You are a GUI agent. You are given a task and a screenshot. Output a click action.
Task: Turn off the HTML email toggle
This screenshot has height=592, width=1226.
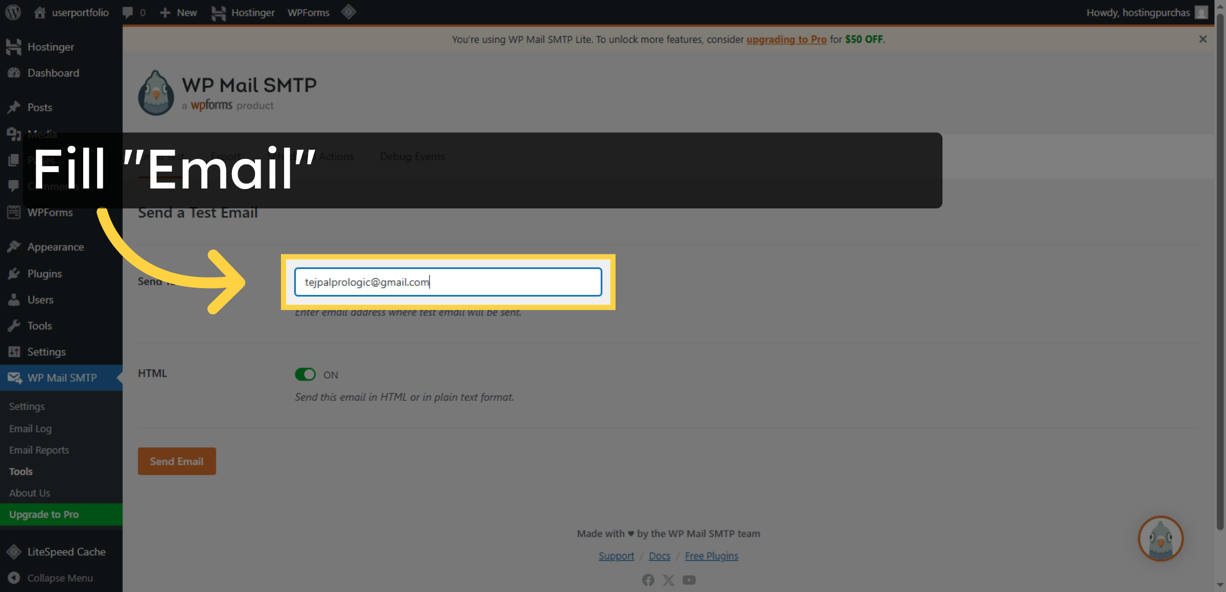pos(305,374)
